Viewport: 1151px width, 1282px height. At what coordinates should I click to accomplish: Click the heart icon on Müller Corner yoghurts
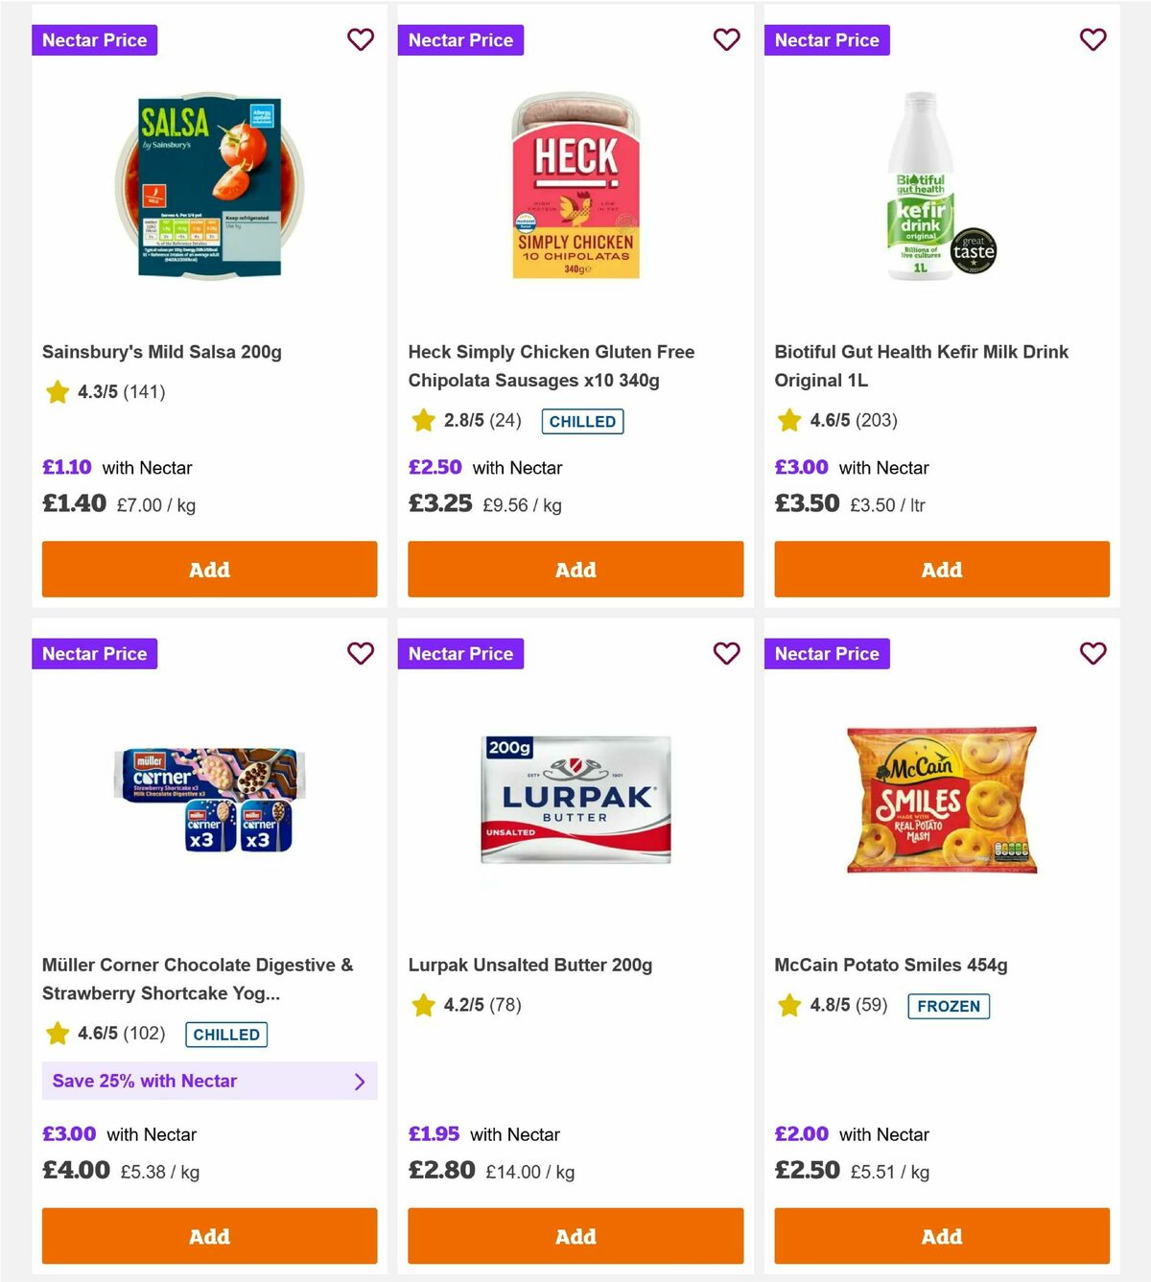click(x=361, y=653)
